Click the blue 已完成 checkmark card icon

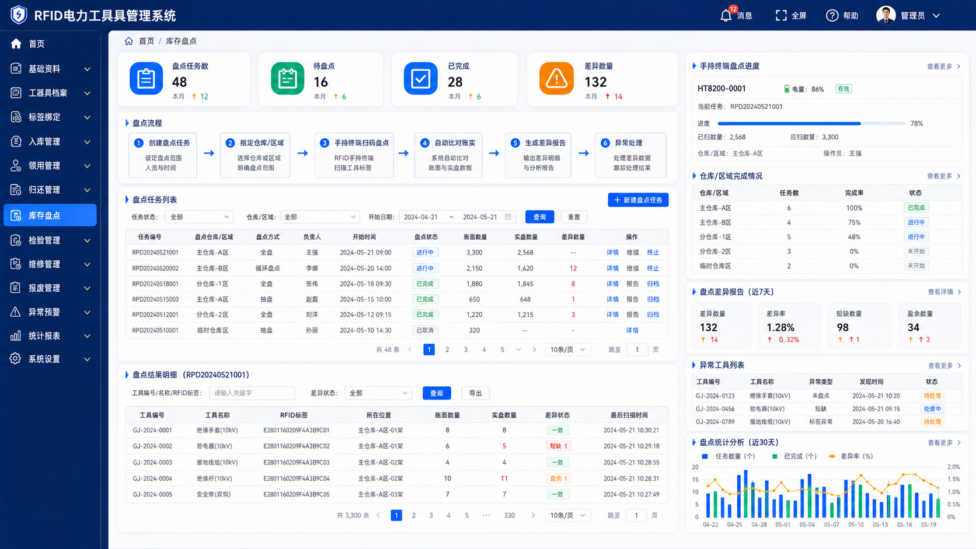point(420,78)
